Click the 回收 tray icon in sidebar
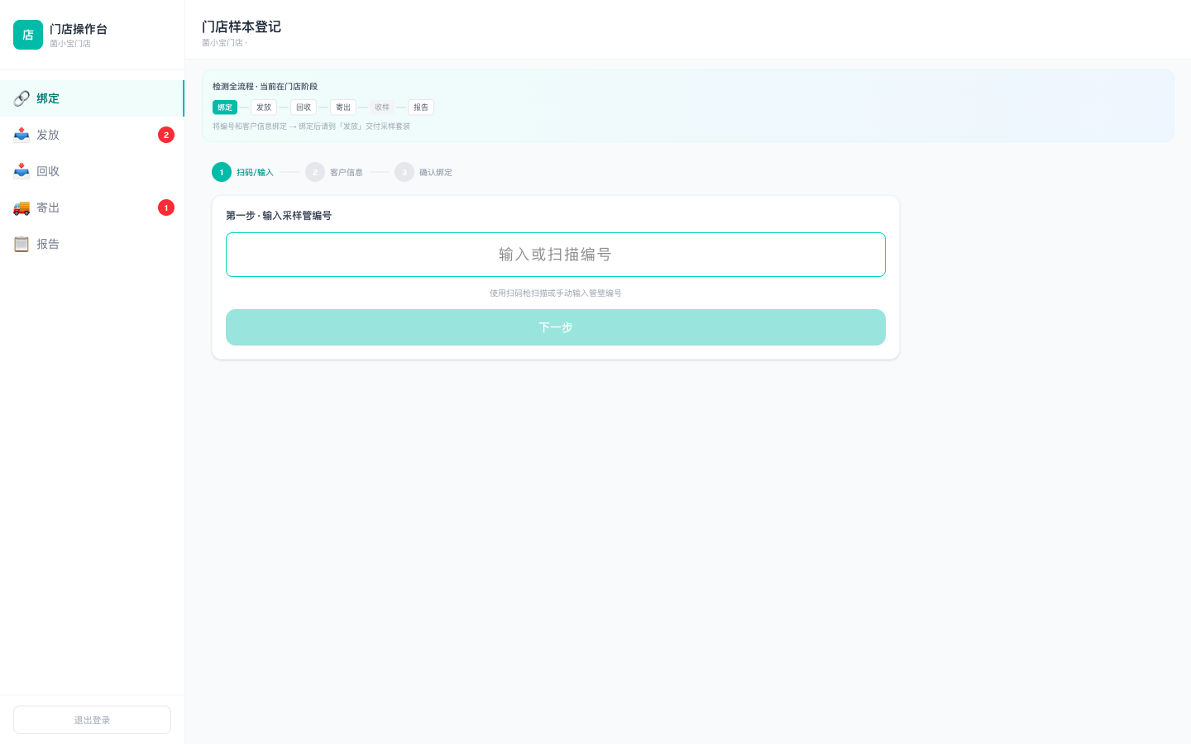1191x744 pixels. tap(22, 171)
